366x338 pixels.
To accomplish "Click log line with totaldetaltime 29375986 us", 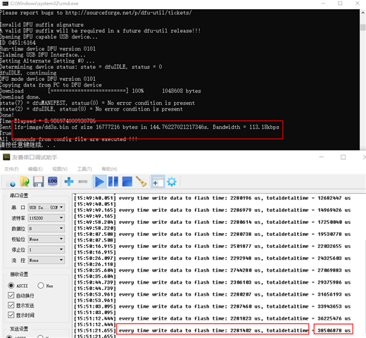I will point(213,282).
